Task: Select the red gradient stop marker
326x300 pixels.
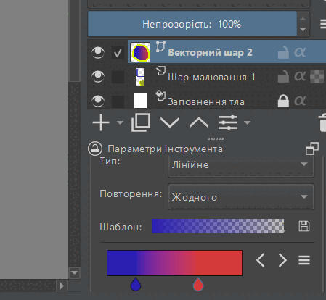Action: 198,284
